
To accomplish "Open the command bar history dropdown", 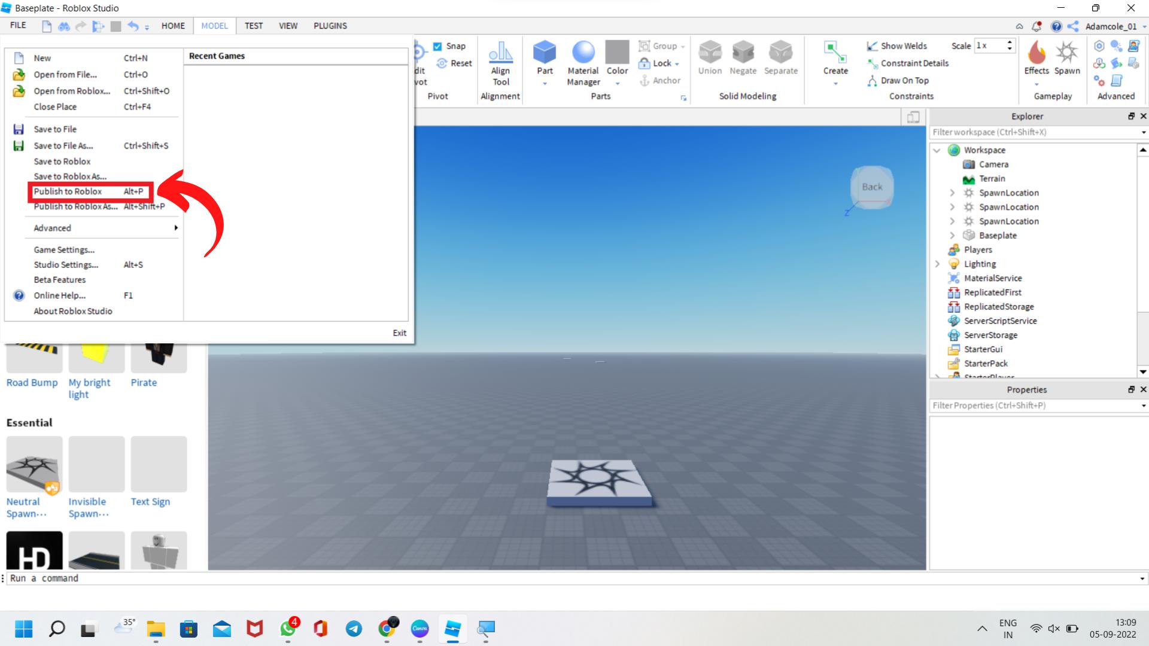I will pyautogui.click(x=1142, y=579).
